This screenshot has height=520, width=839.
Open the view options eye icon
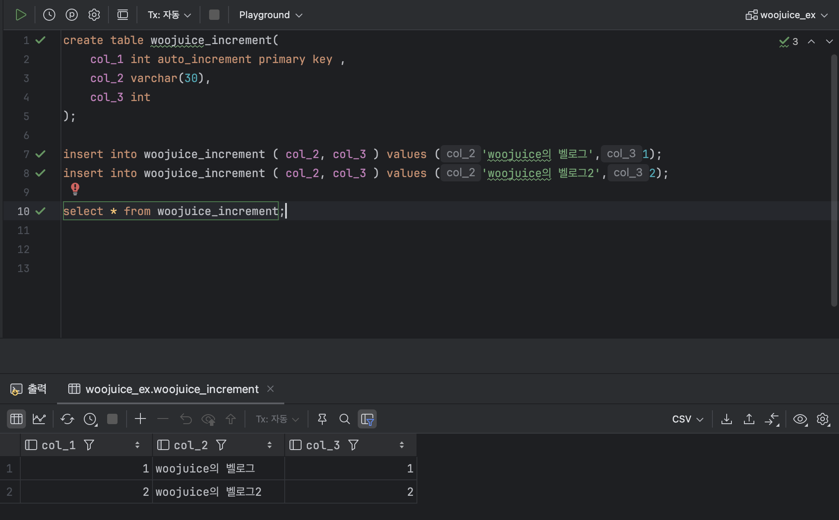pos(800,419)
